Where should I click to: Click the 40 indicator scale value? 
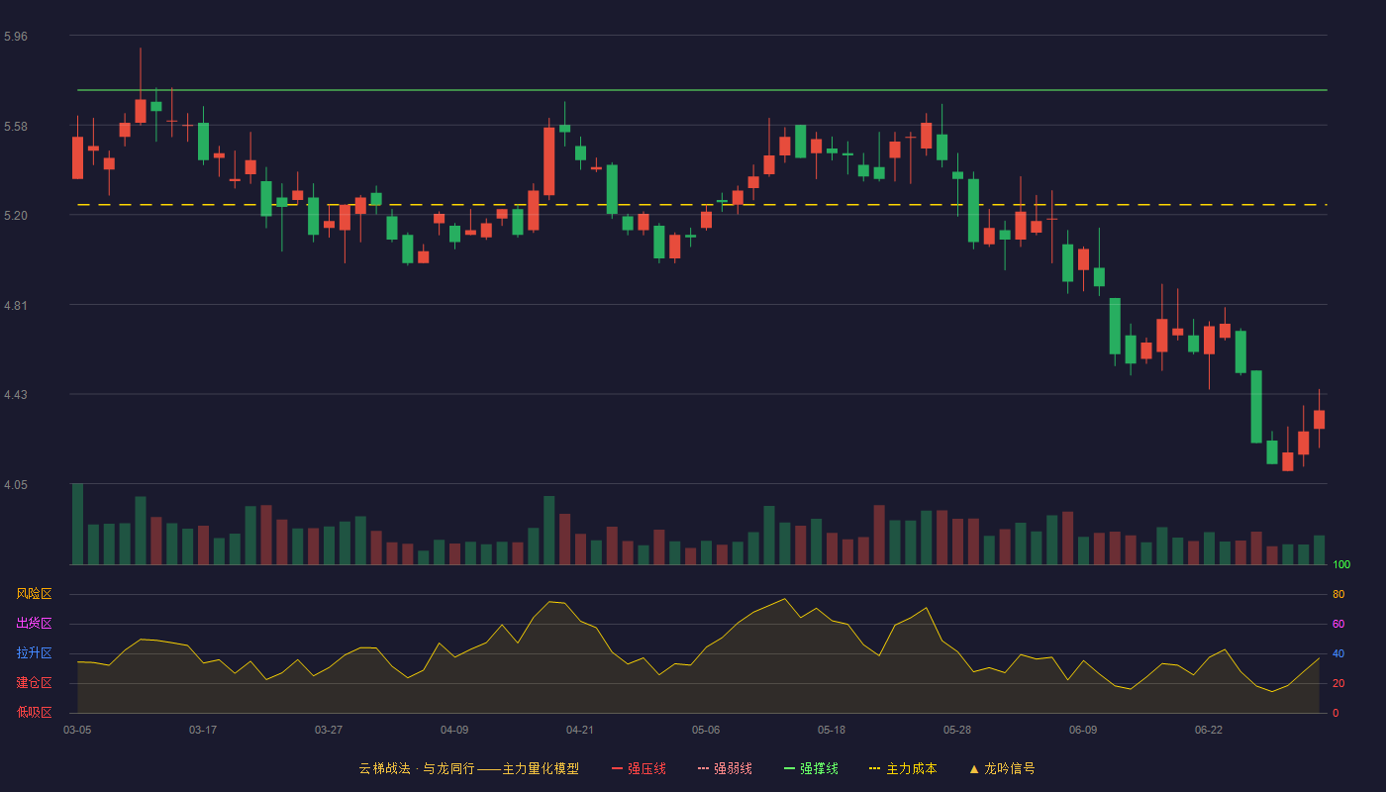[x=1338, y=653]
